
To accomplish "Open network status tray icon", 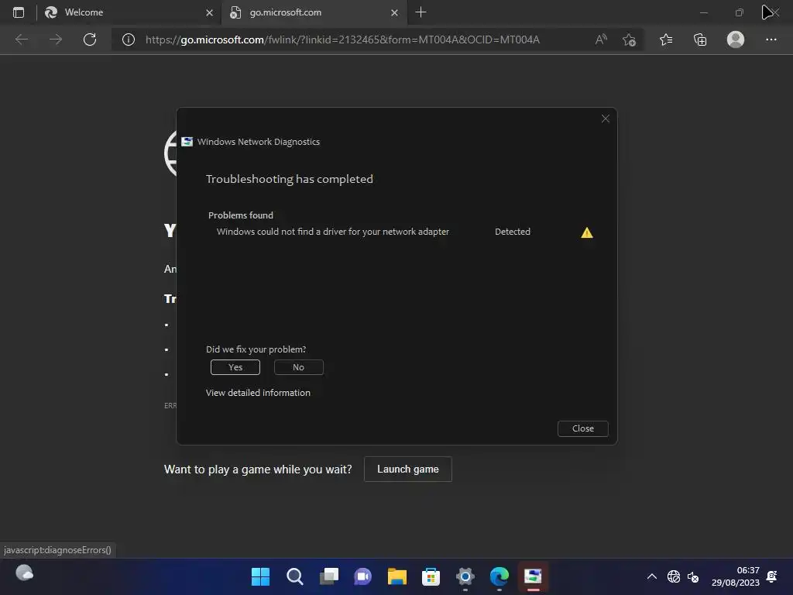I will point(673,576).
